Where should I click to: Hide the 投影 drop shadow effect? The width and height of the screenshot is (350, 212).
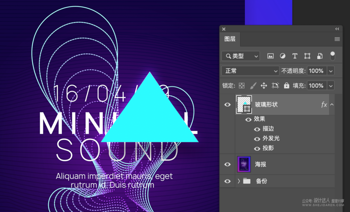point(257,148)
